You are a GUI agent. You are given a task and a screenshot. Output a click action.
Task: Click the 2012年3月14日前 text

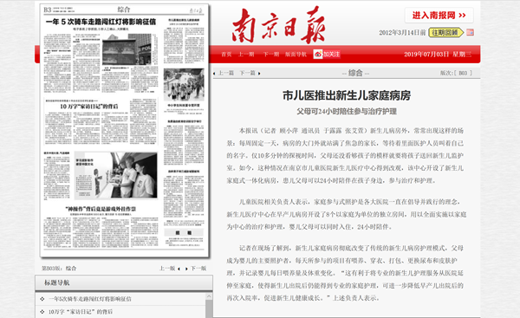click(x=402, y=33)
